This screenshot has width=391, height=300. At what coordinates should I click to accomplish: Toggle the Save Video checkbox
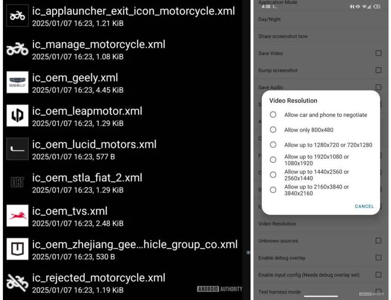point(378,53)
